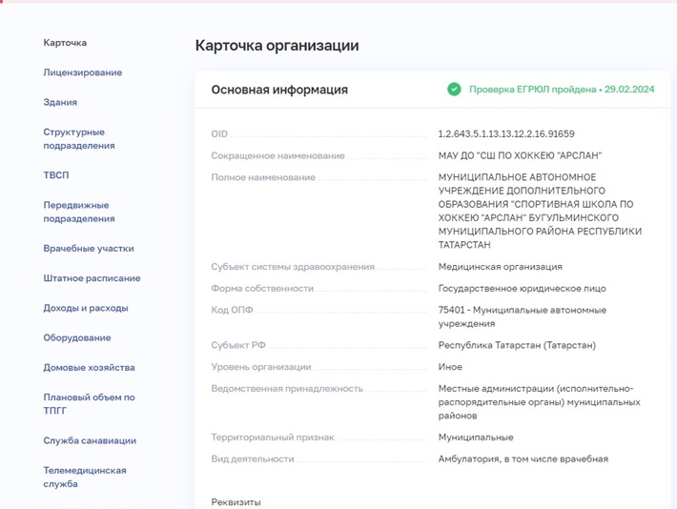Open Домовые хозяйства section
This screenshot has height=509, width=677.
pyautogui.click(x=89, y=367)
